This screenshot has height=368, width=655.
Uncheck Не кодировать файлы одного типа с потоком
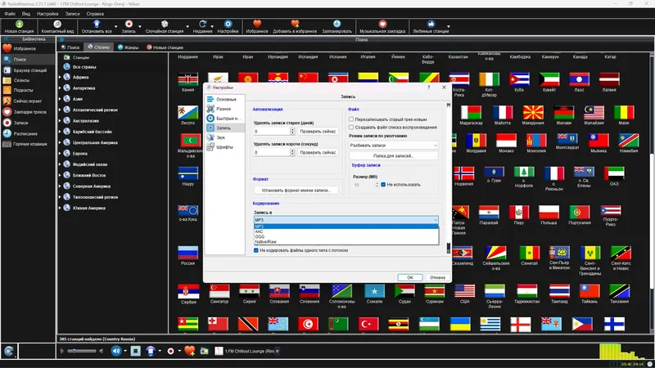coord(256,250)
